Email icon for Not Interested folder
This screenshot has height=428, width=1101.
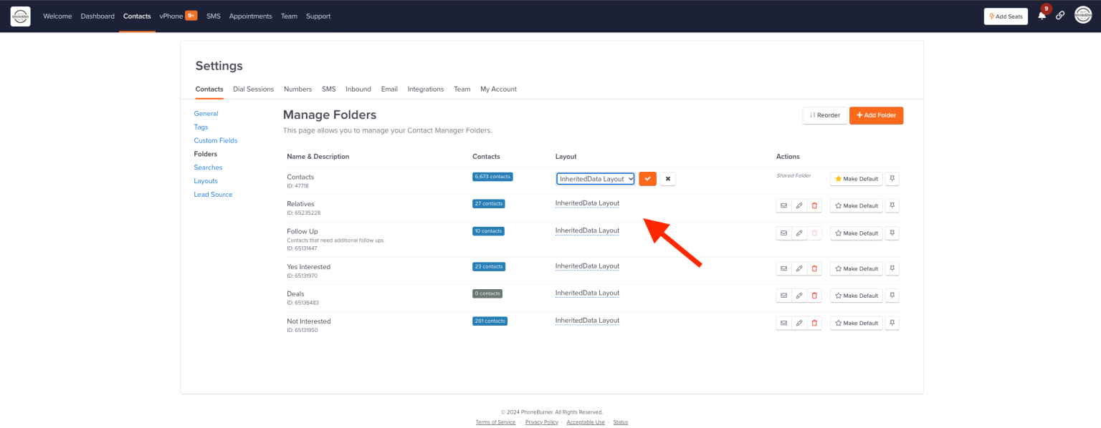click(783, 323)
